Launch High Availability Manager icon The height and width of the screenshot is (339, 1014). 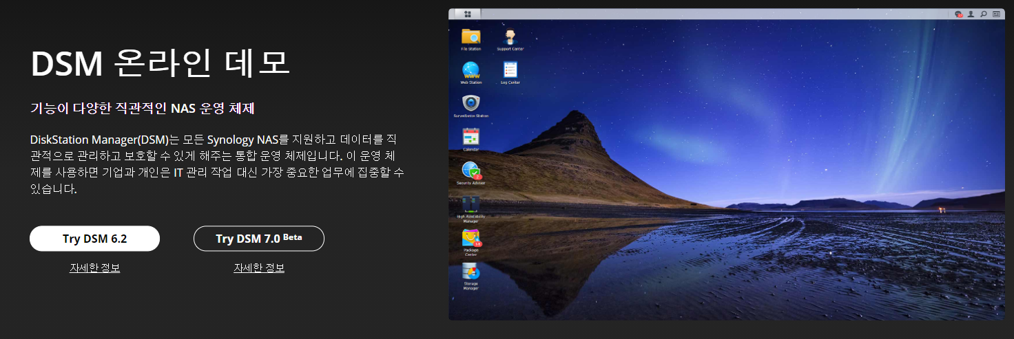(x=471, y=208)
